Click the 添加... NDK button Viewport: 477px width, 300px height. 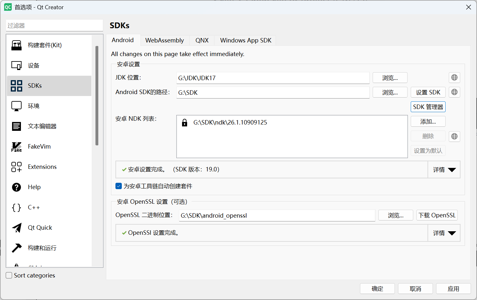pos(428,121)
